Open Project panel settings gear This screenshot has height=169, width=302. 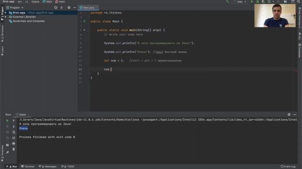click(x=69, y=8)
